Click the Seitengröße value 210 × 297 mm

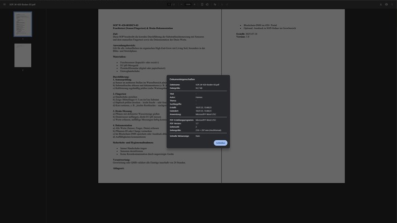208,130
